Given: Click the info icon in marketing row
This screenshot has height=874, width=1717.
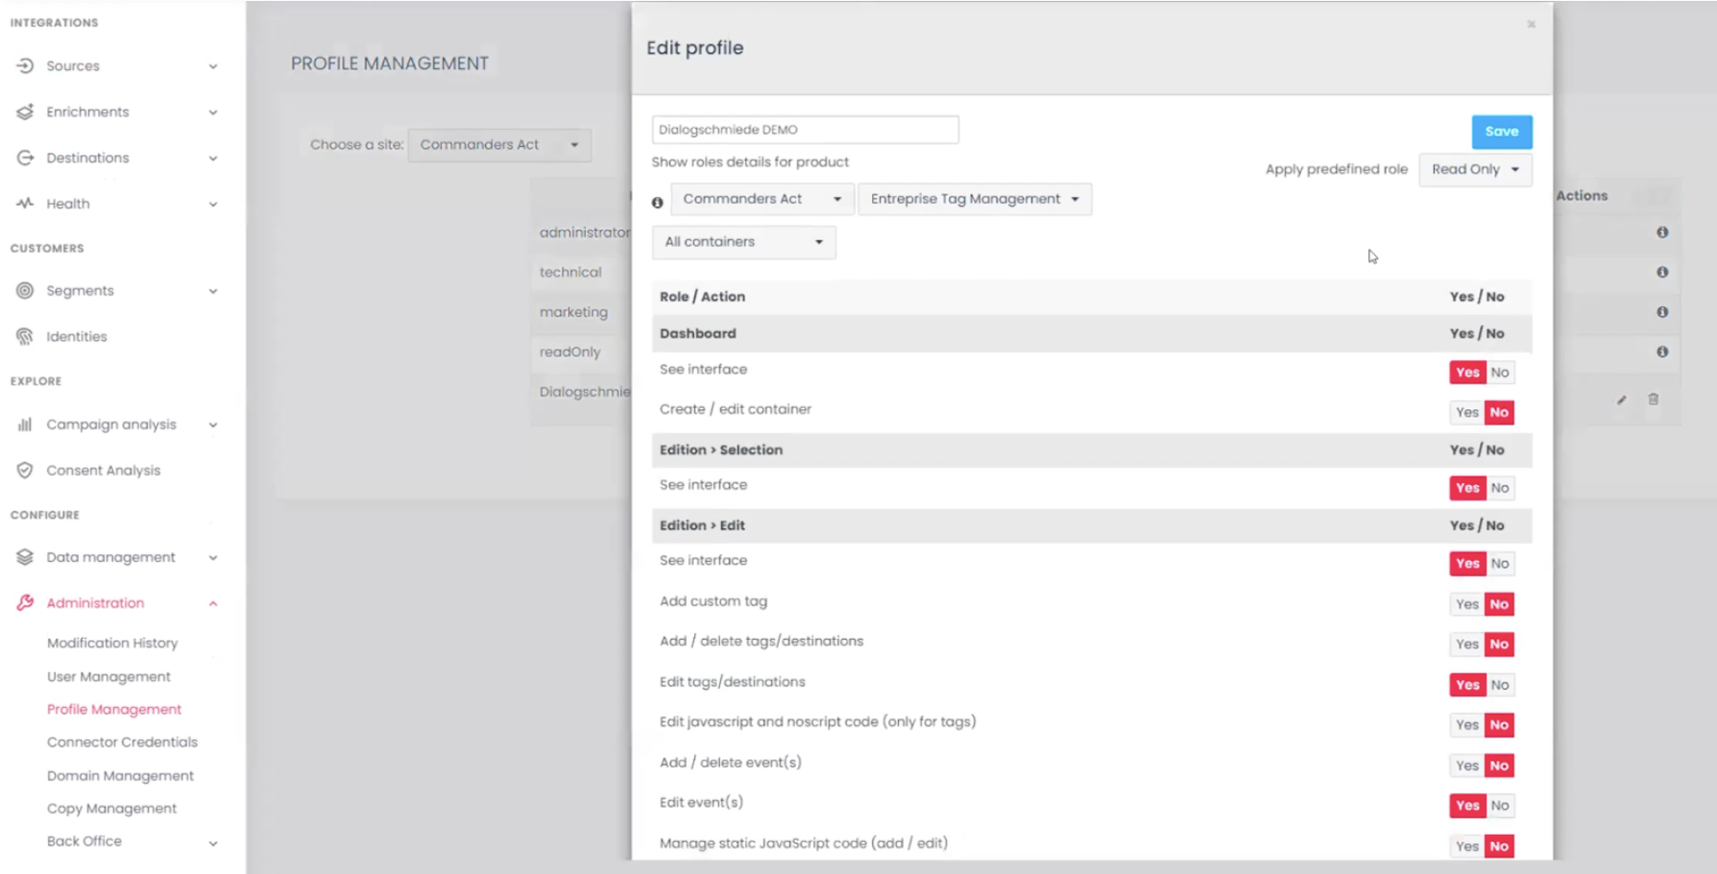Looking at the screenshot, I should 1662,312.
